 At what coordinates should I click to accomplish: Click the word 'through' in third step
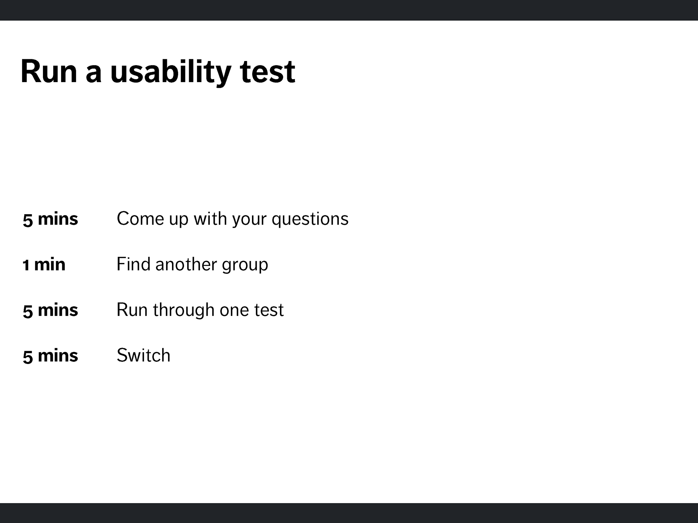click(184, 310)
